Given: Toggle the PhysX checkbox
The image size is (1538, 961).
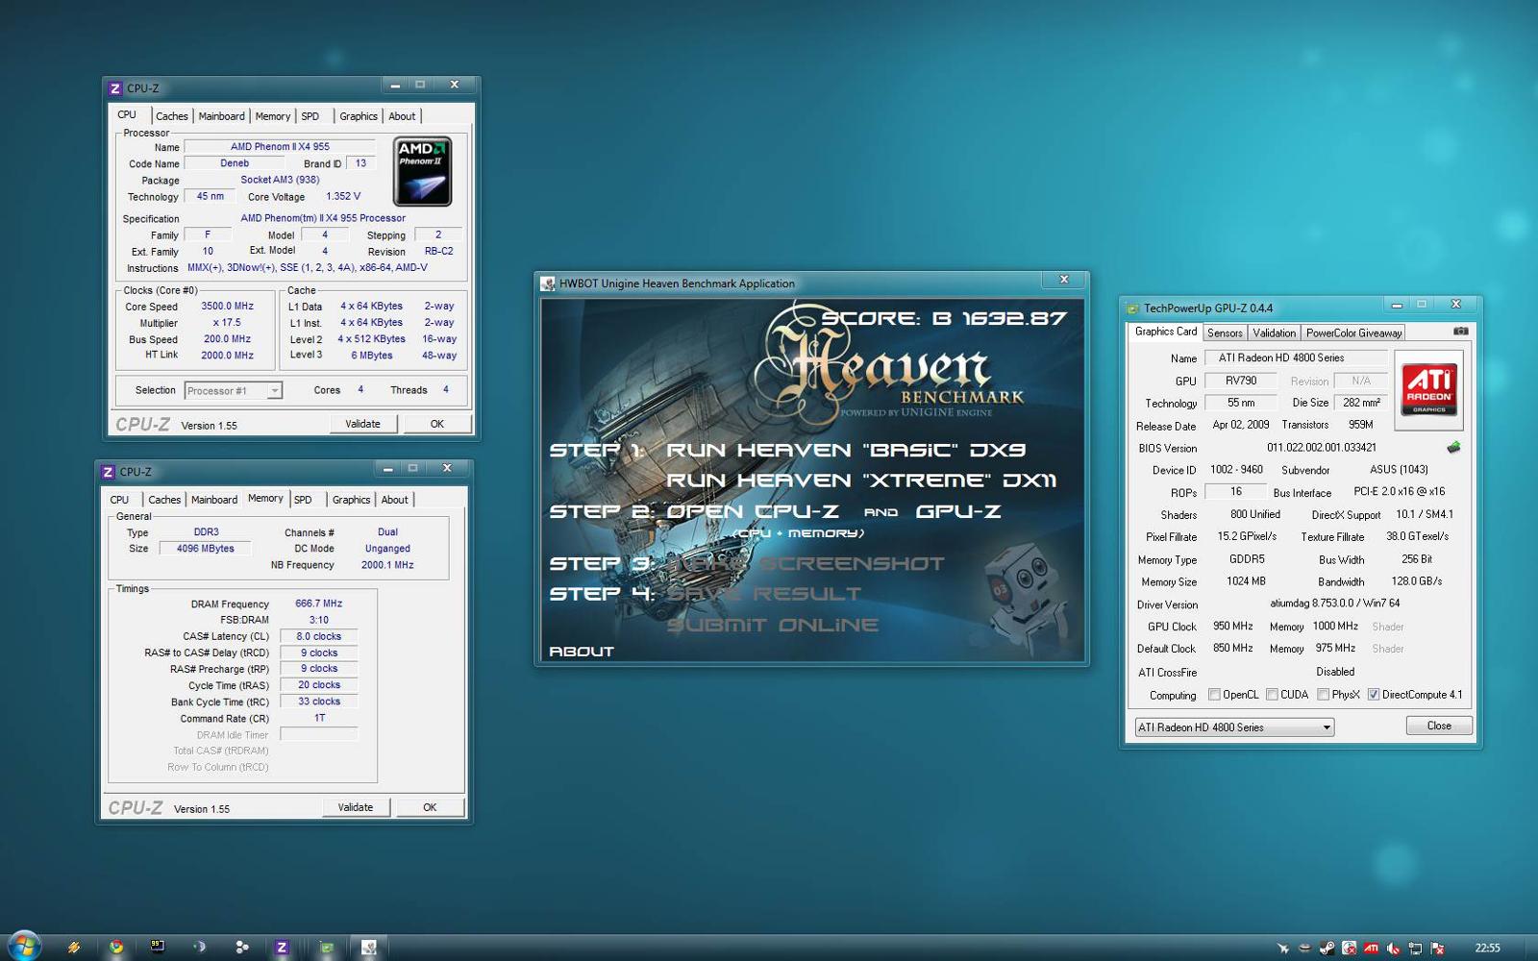Looking at the screenshot, I should 1323,694.
